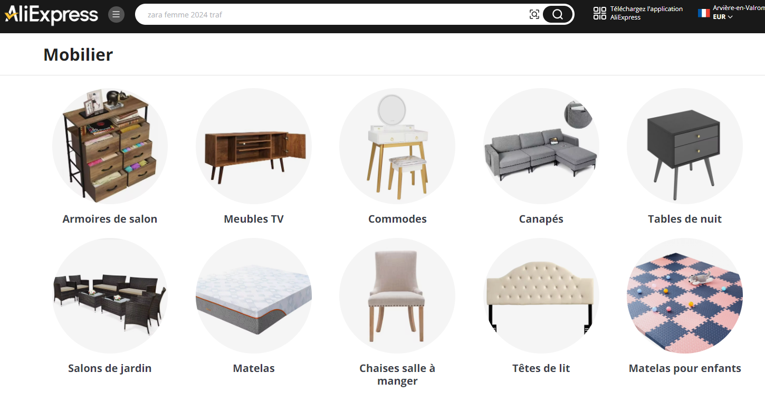
Task: Open Téléchargez l'application AliExpress link
Action: [646, 13]
